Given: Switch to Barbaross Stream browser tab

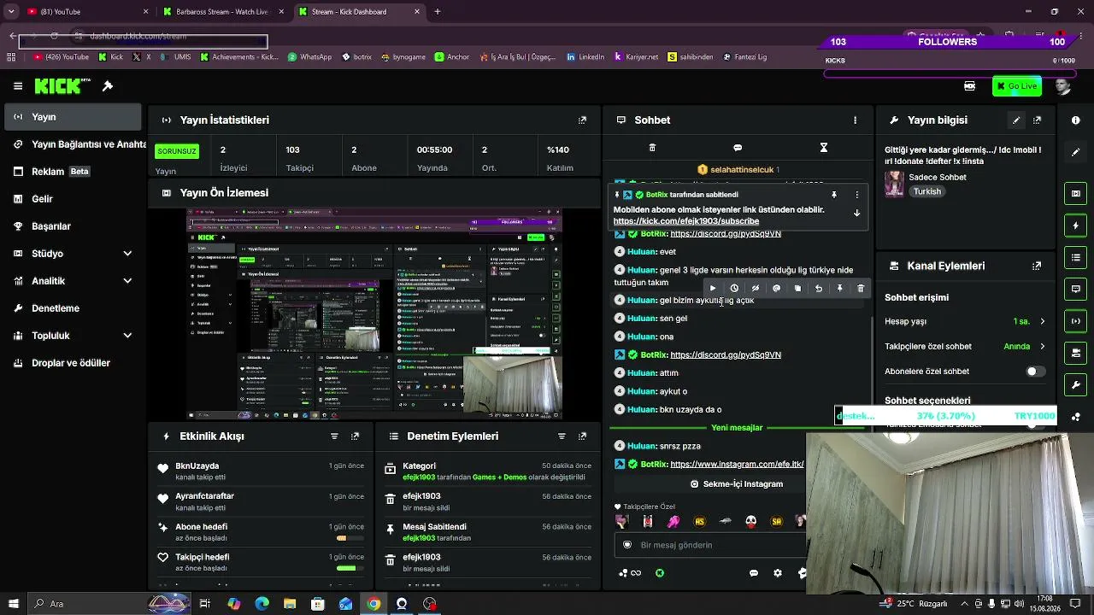Looking at the screenshot, I should pyautogui.click(x=222, y=12).
